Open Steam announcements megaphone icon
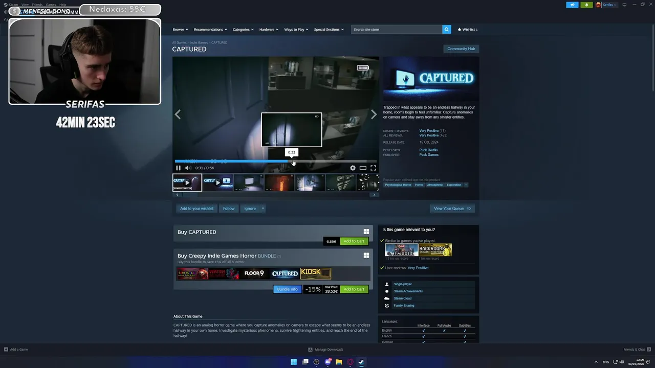This screenshot has height=368, width=655. click(x=572, y=5)
